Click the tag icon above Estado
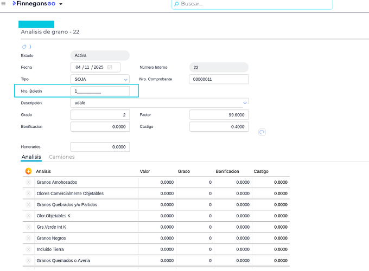Screen dimensions: 369x271 tap(24, 47)
